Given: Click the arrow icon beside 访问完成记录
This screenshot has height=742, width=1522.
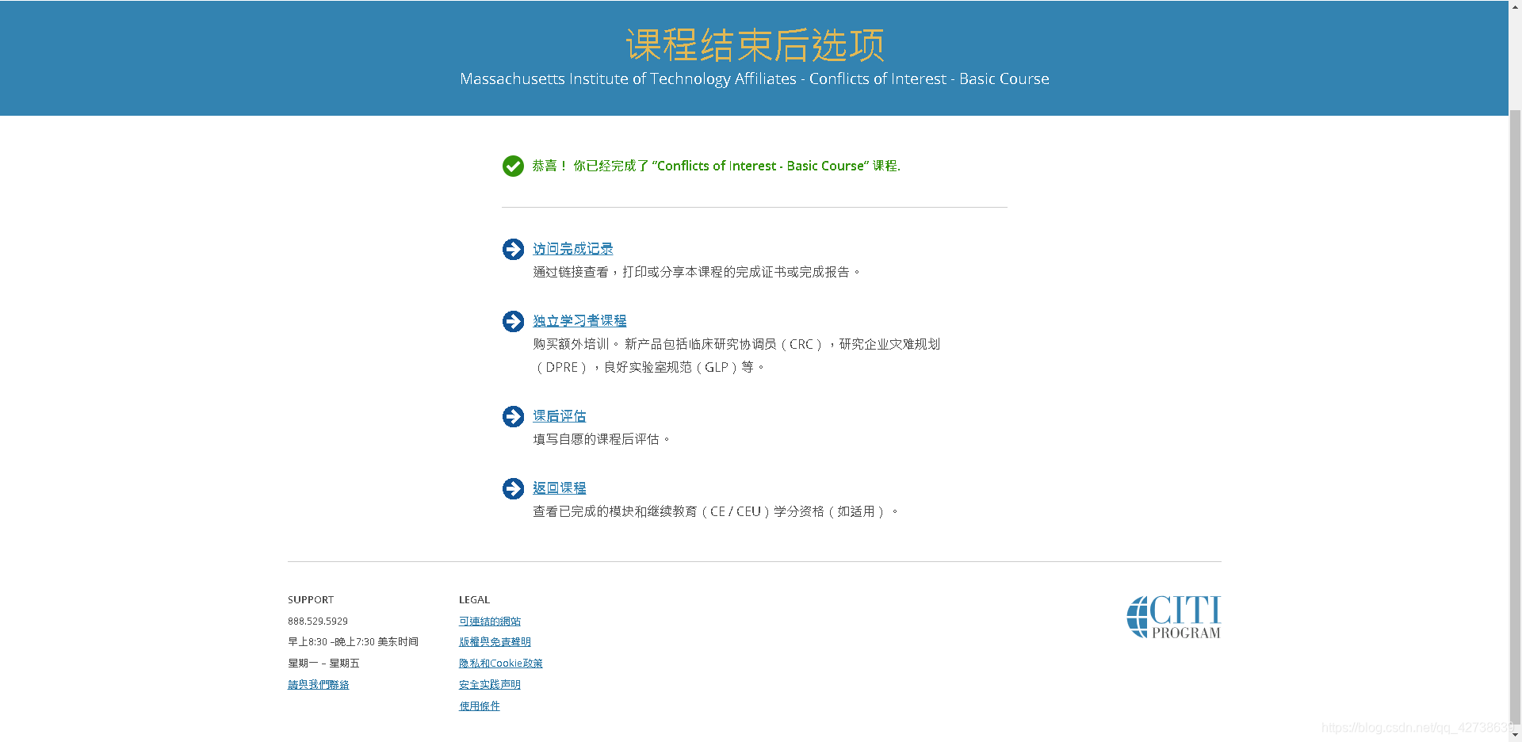Looking at the screenshot, I should point(513,249).
